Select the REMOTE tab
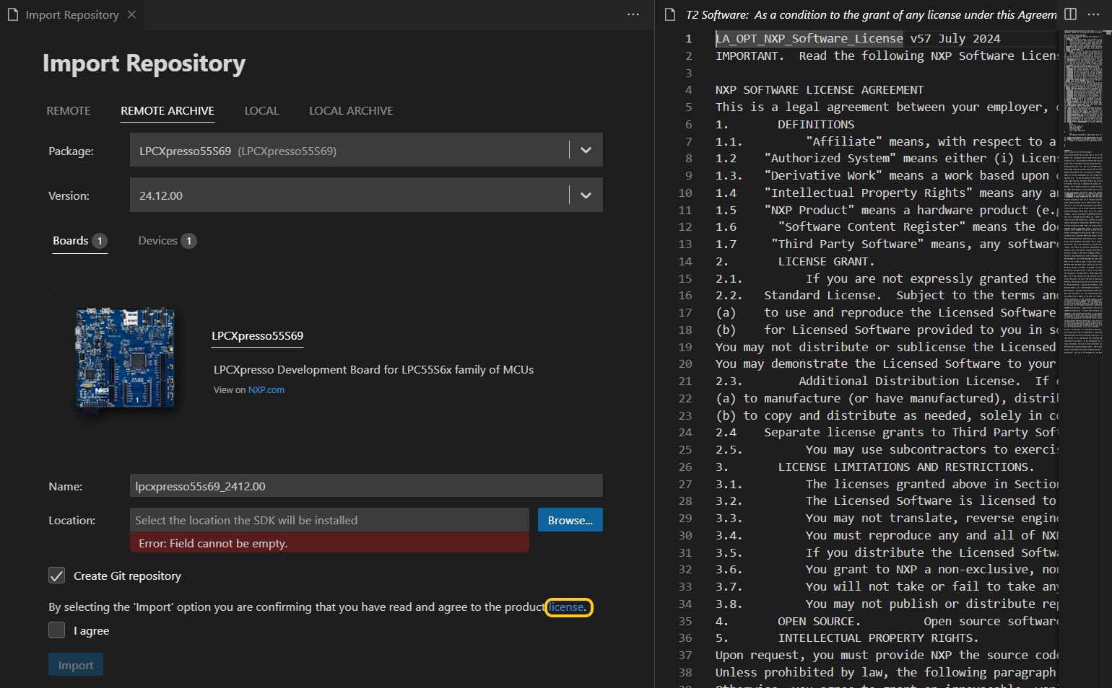The height and width of the screenshot is (688, 1112). click(68, 110)
